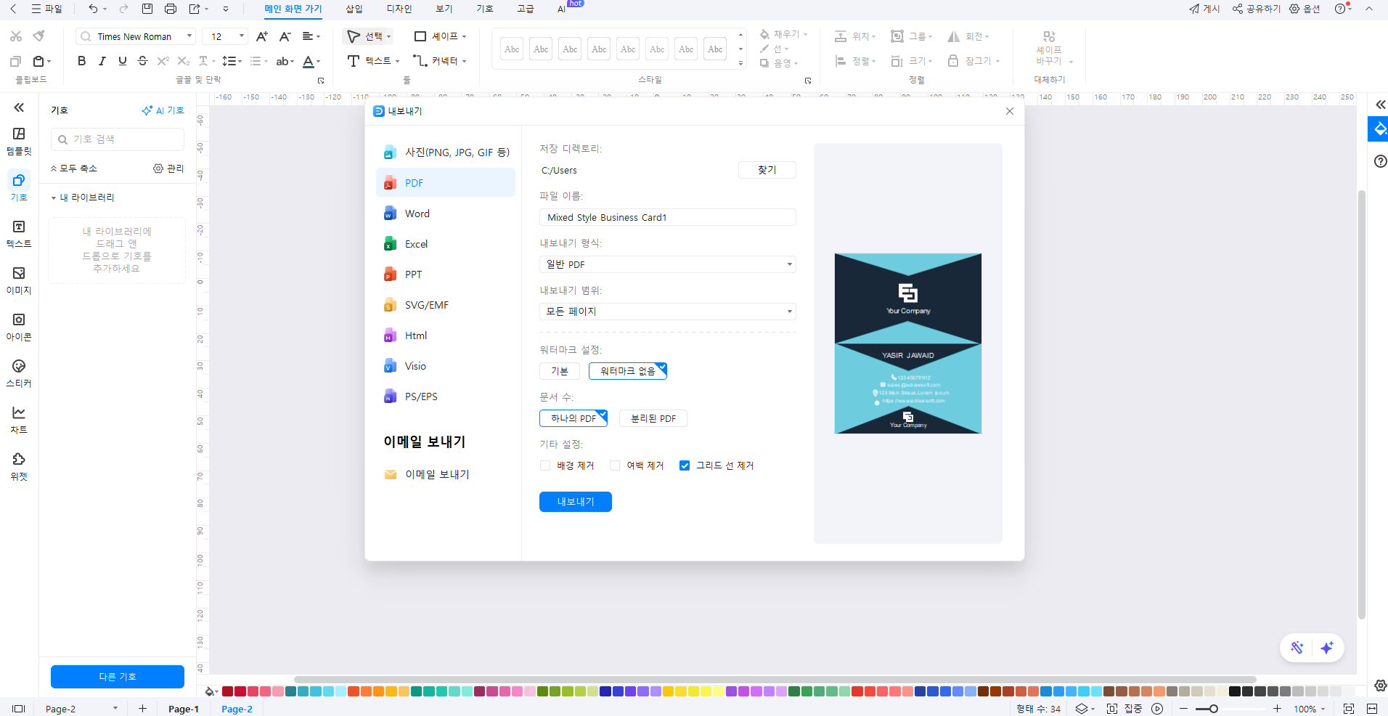Pick the first dark red color swatch
The height and width of the screenshot is (716, 1388).
227,691
